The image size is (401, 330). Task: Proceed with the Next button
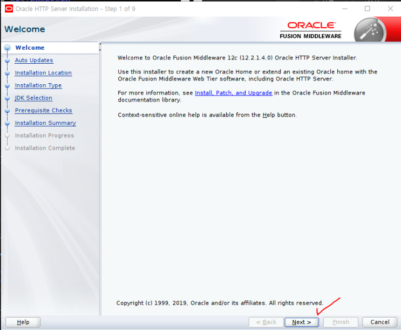[302, 322]
